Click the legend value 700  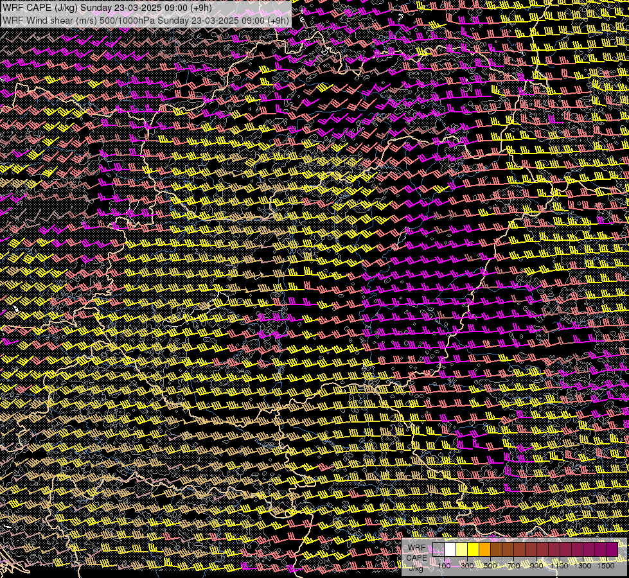513,566
